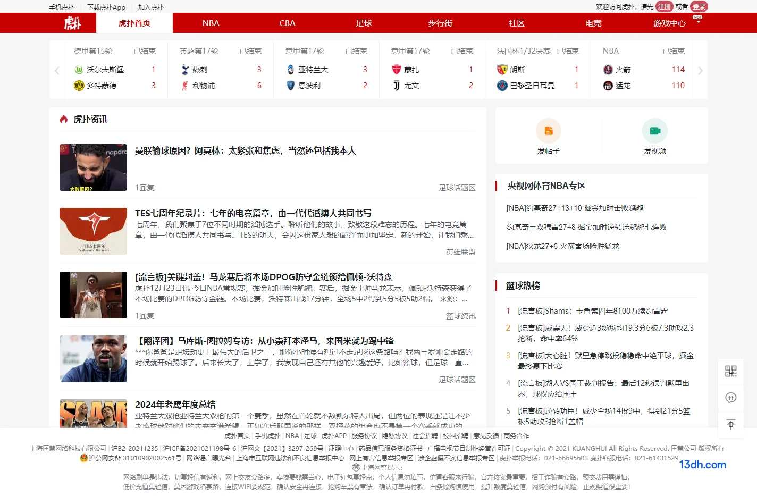Open the 步行街 navigation tab
The image size is (757, 496).
(441, 23)
